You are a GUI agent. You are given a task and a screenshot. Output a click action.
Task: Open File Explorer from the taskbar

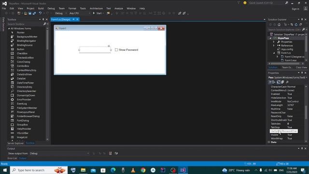(83, 170)
